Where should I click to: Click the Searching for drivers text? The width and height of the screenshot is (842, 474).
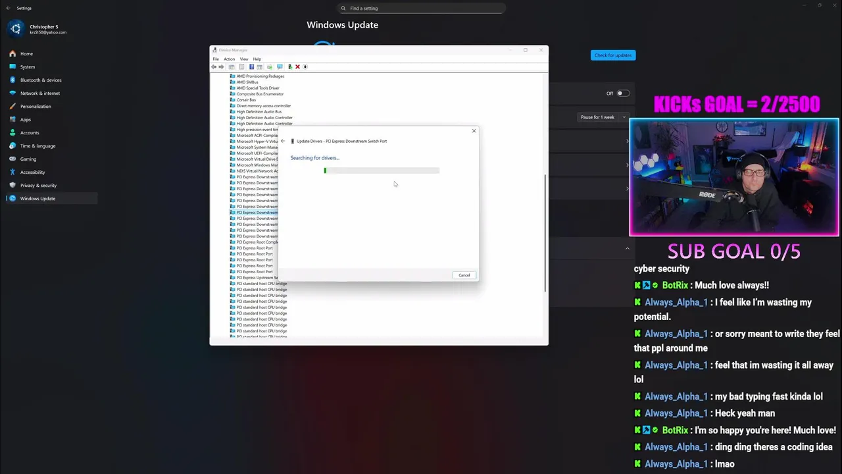(315, 158)
